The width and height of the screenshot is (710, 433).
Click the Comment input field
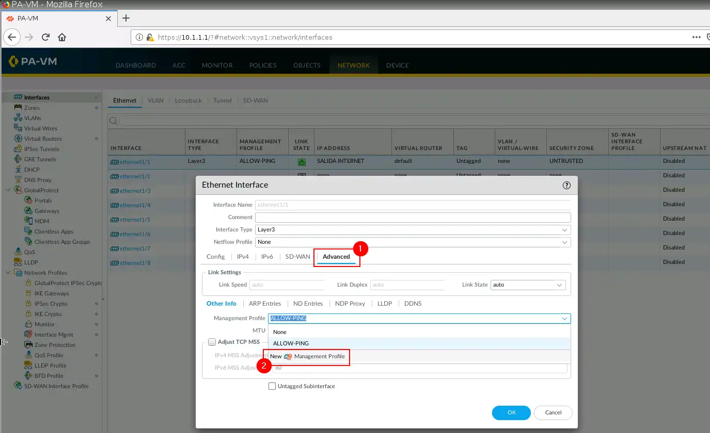click(x=413, y=217)
